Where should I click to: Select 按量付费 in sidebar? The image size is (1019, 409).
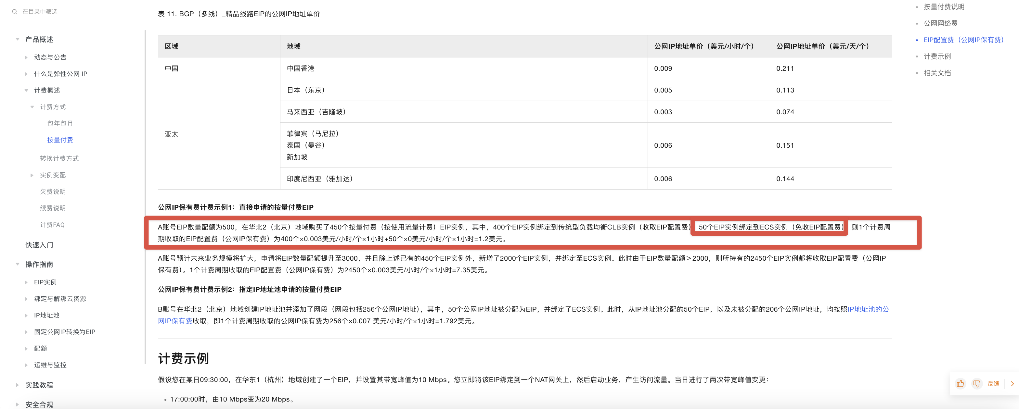point(60,140)
